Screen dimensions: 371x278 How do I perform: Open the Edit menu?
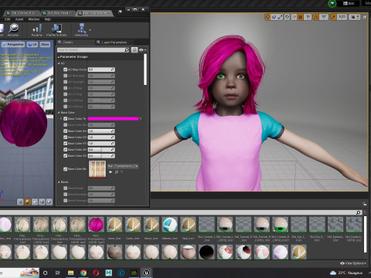[x=7, y=19]
